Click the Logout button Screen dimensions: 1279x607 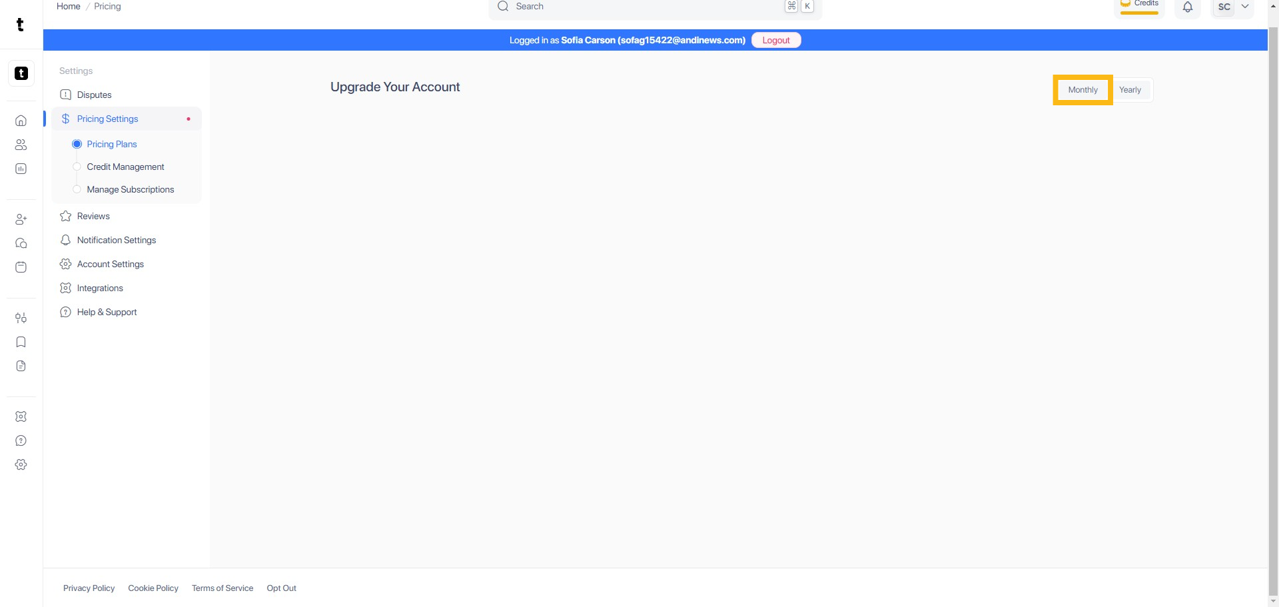click(x=775, y=40)
